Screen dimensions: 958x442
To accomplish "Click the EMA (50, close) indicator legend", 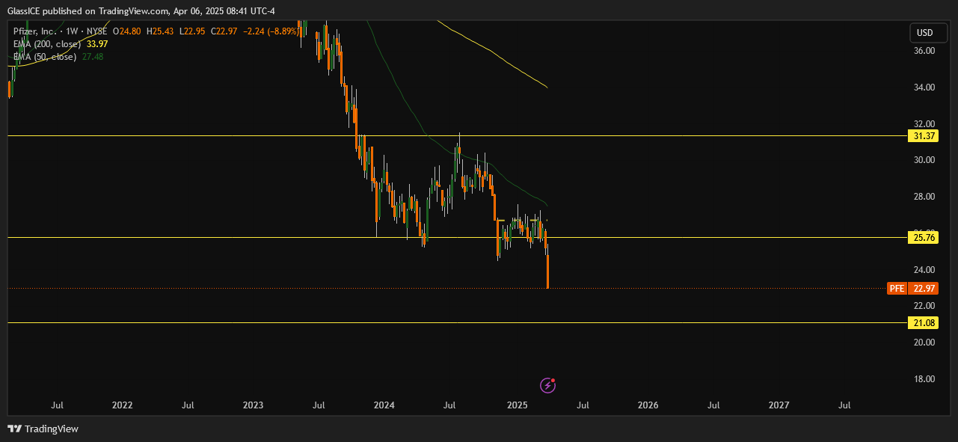I will click(x=45, y=56).
